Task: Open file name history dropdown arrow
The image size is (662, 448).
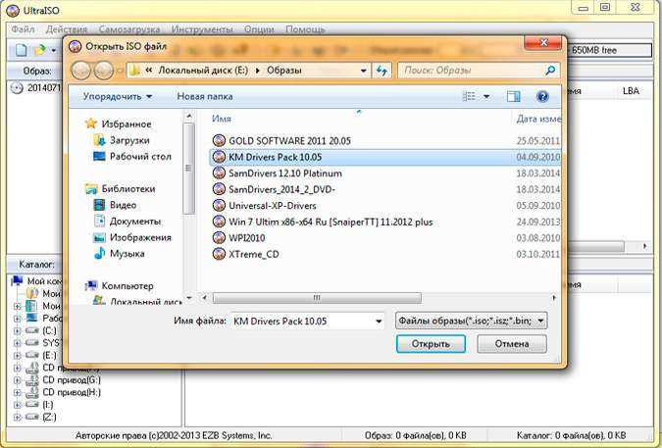Action: [379, 322]
